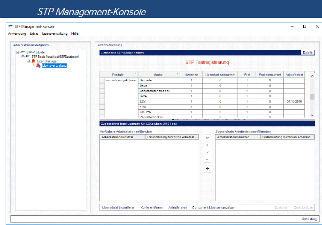This screenshot has height=225, width=322.
Task: Select the FiBu module row
Action: tap(222, 107)
